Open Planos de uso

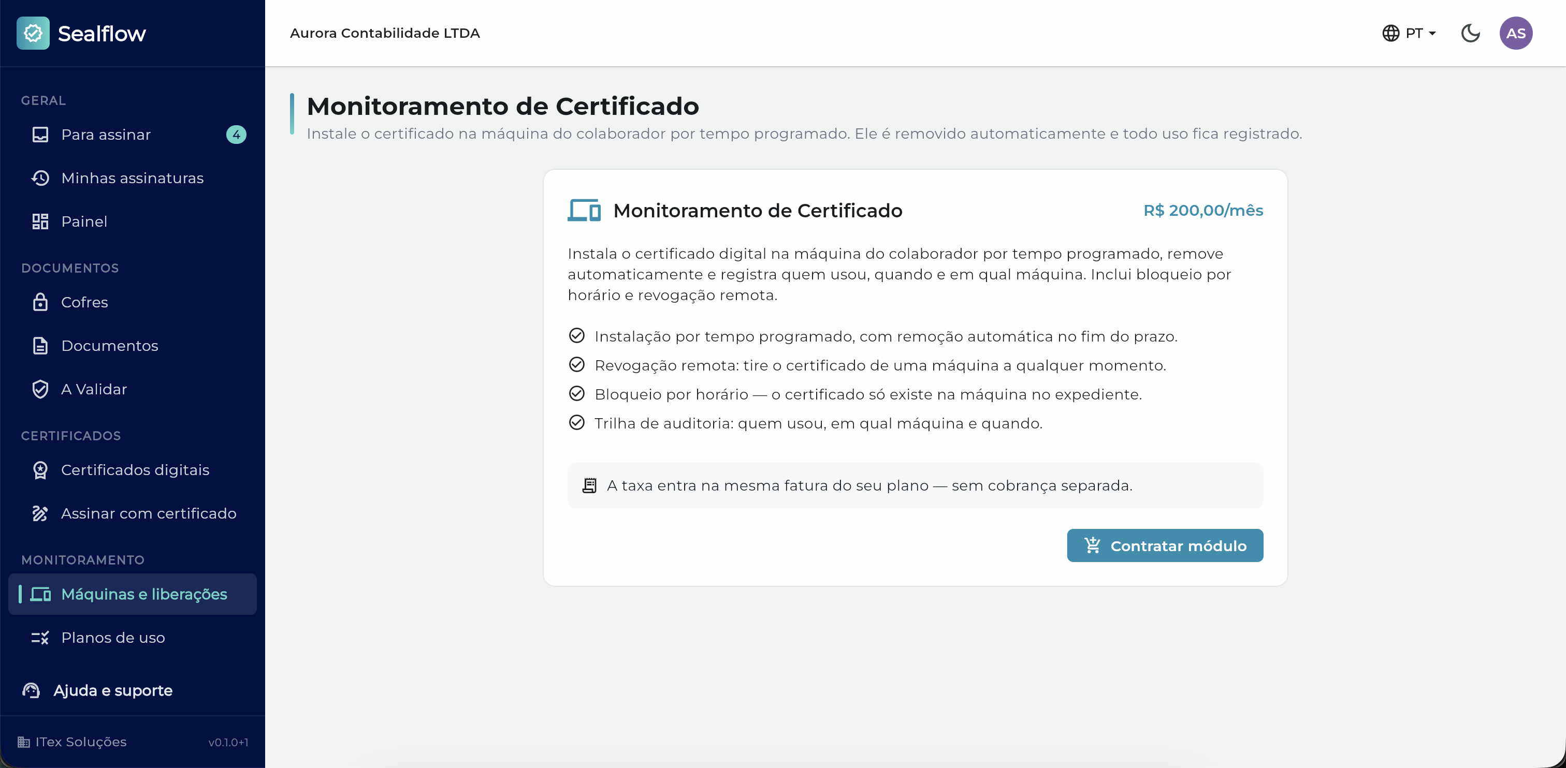pos(133,638)
